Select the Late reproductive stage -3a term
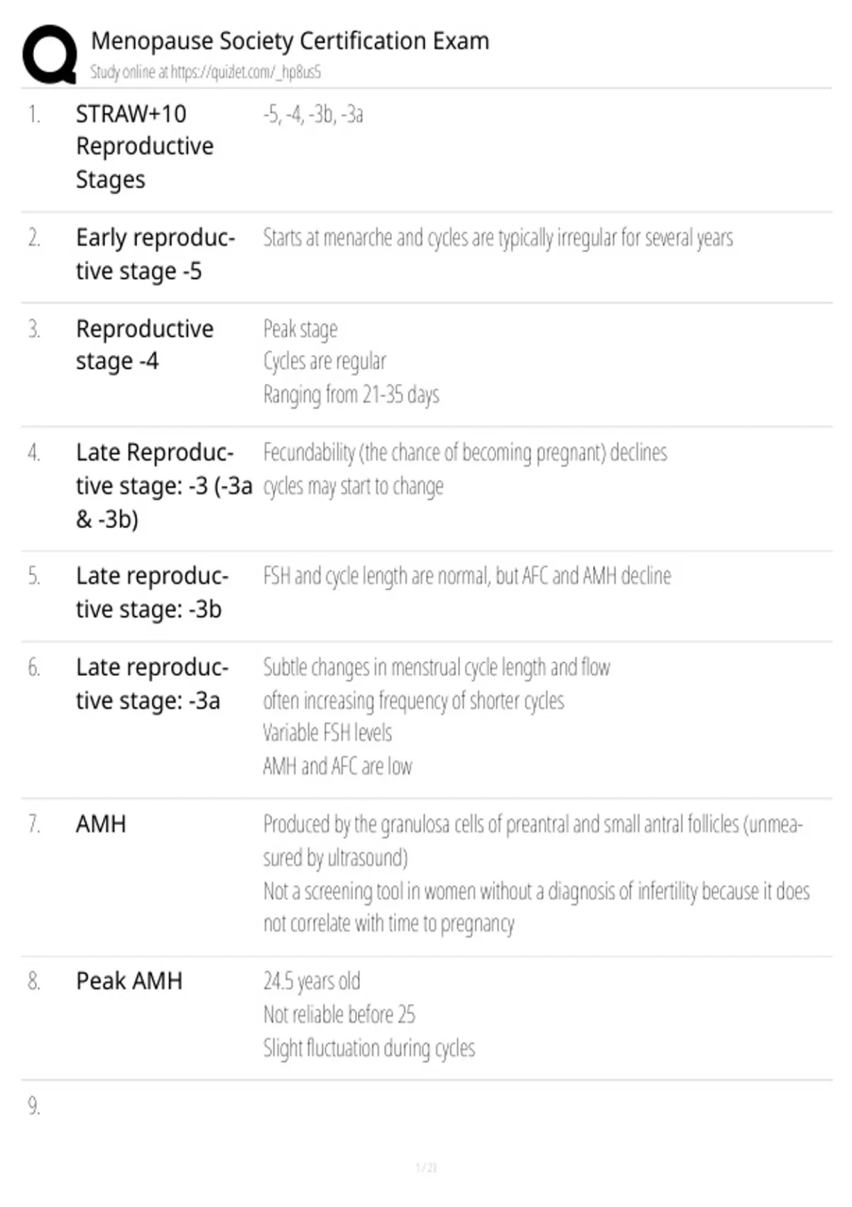 (x=153, y=684)
